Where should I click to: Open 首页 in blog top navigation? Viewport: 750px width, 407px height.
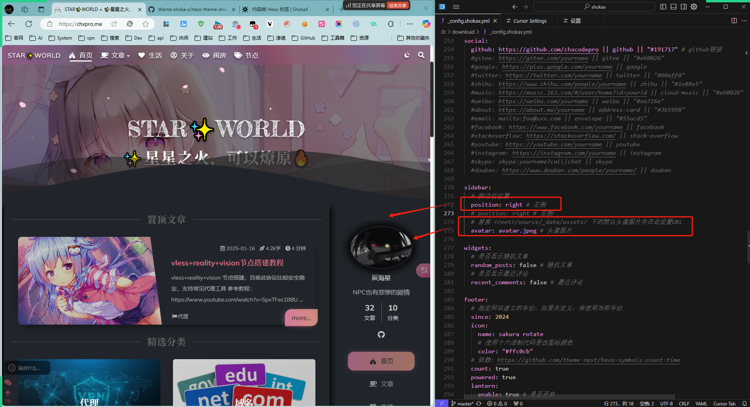tap(81, 56)
